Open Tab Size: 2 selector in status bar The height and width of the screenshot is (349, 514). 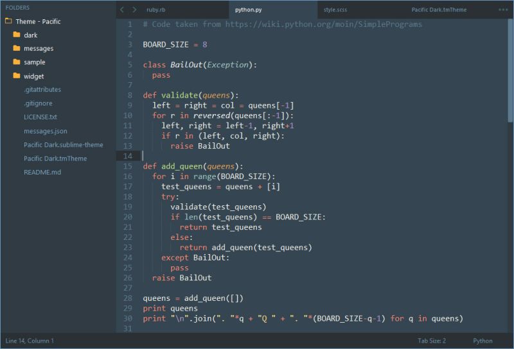tap(431, 341)
